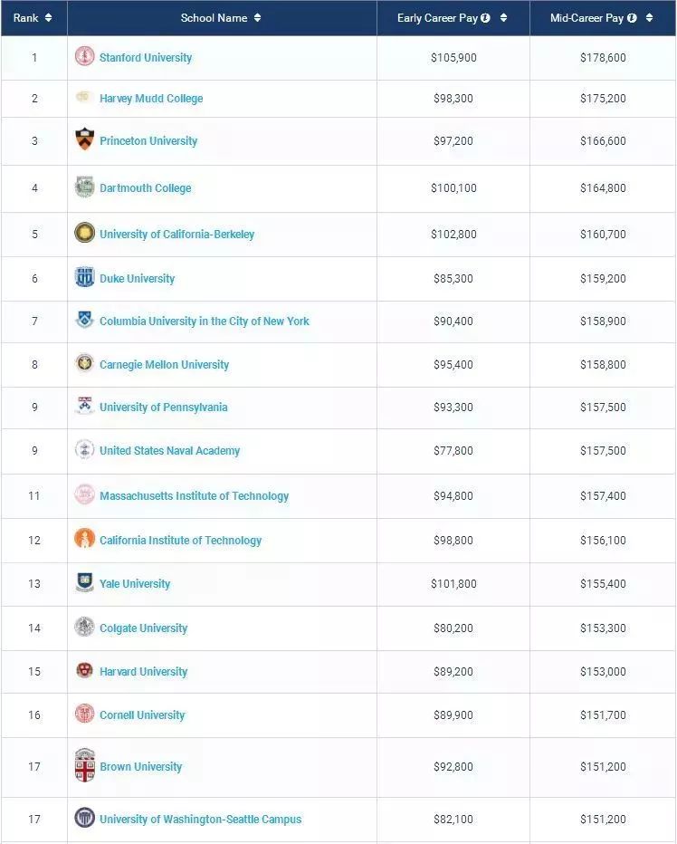This screenshot has width=677, height=844.
Task: Click the Princeton University shield icon
Action: [x=84, y=139]
